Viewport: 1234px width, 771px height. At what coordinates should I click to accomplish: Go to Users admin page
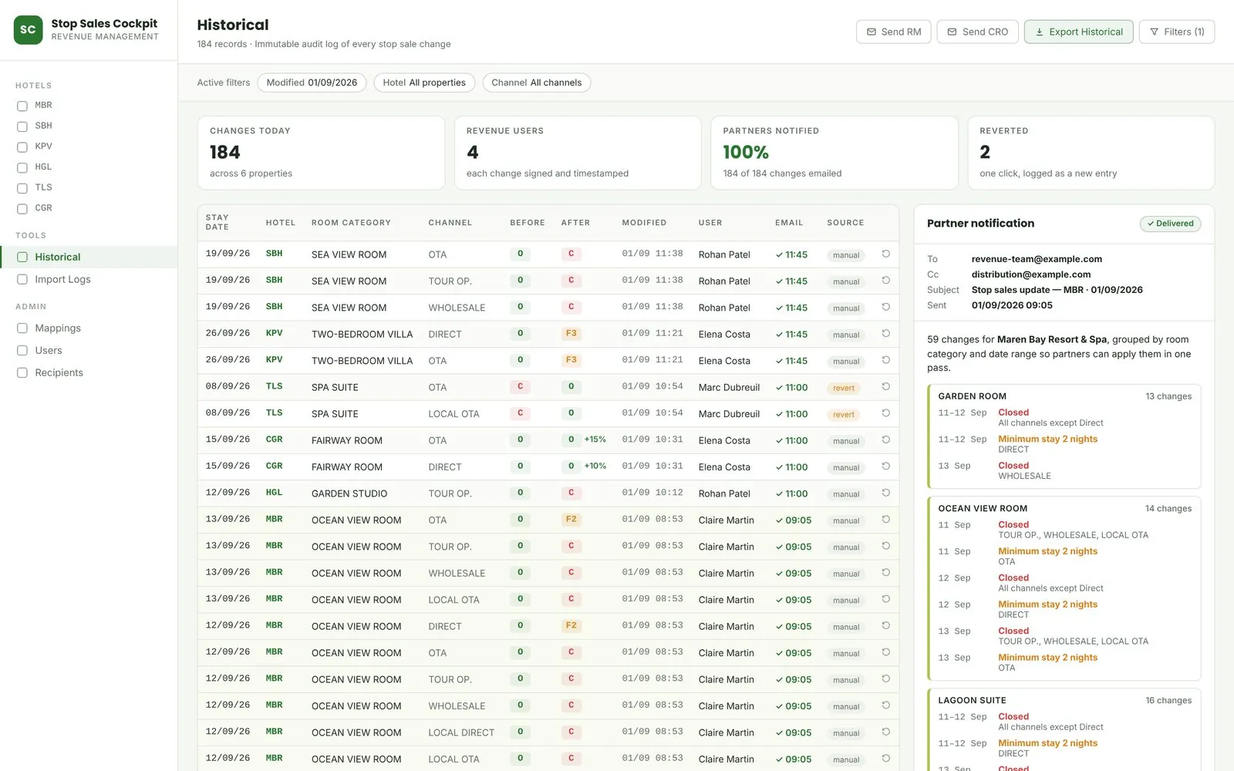click(x=89, y=350)
